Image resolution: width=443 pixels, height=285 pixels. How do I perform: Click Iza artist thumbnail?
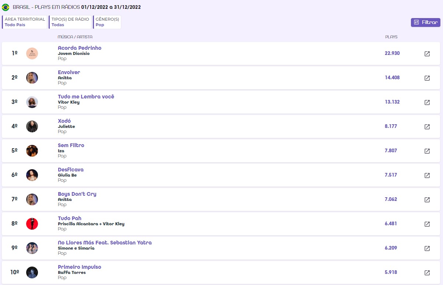pyautogui.click(x=32, y=151)
